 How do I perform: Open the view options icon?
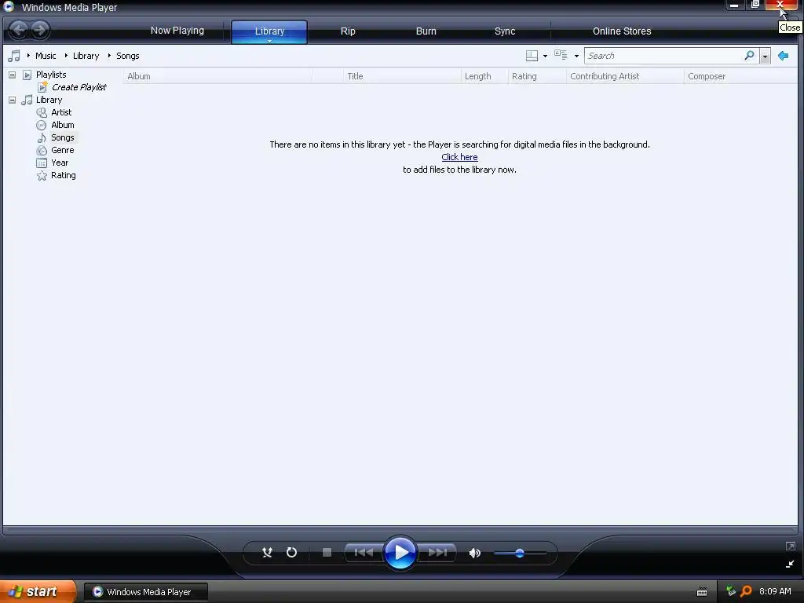(x=561, y=56)
